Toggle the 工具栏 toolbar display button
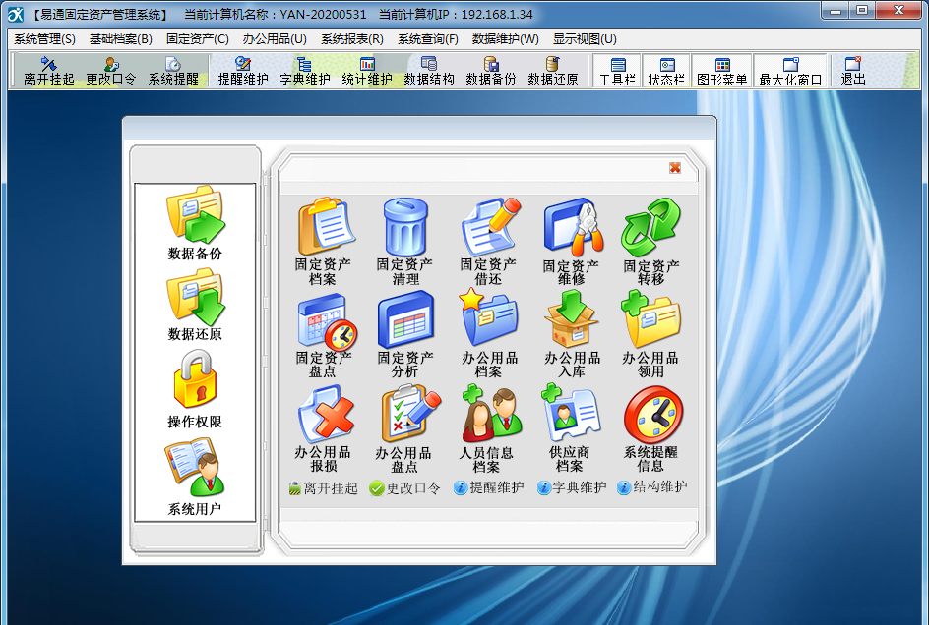Viewport: 929px width, 625px height. (617, 71)
